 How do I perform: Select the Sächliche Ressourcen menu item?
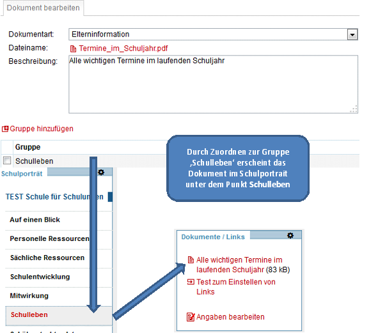(47, 258)
